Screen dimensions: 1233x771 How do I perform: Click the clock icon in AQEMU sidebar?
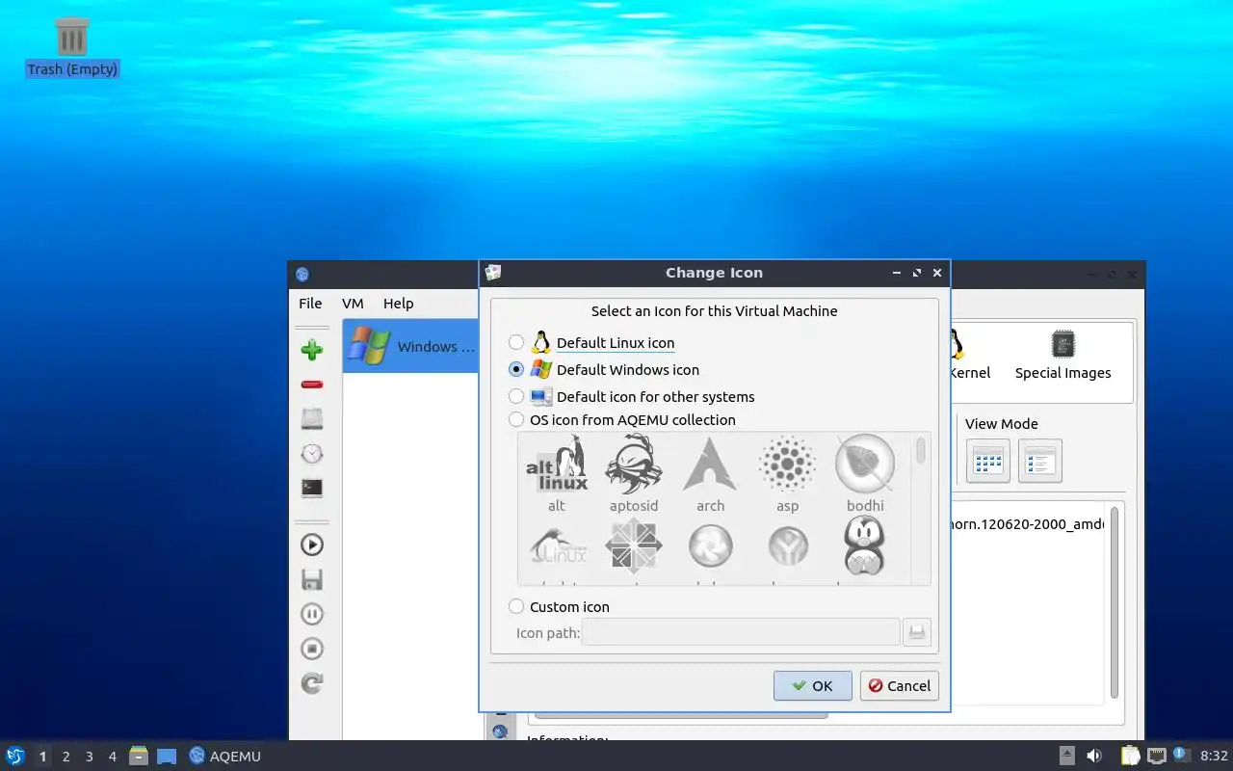tap(311, 454)
